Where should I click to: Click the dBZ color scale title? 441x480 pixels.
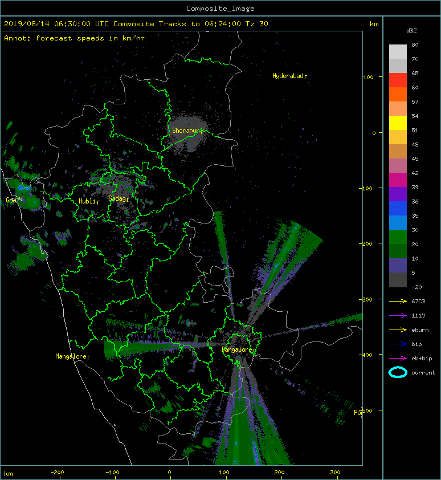[411, 31]
